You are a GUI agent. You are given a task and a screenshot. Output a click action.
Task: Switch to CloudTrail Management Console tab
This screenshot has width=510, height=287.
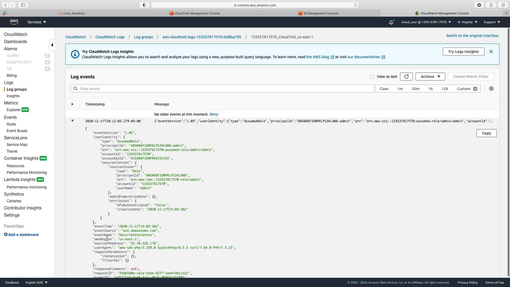click(x=195, y=13)
